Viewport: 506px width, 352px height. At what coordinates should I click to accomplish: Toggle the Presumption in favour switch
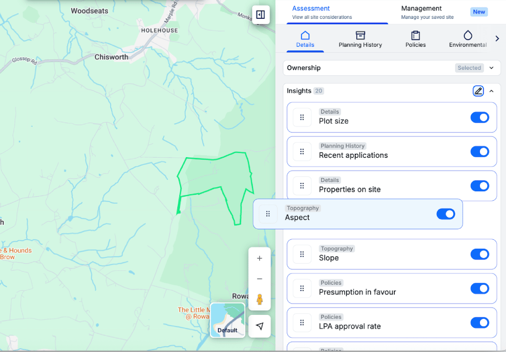pos(479,288)
